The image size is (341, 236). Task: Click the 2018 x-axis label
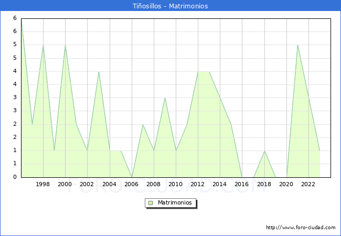click(264, 184)
